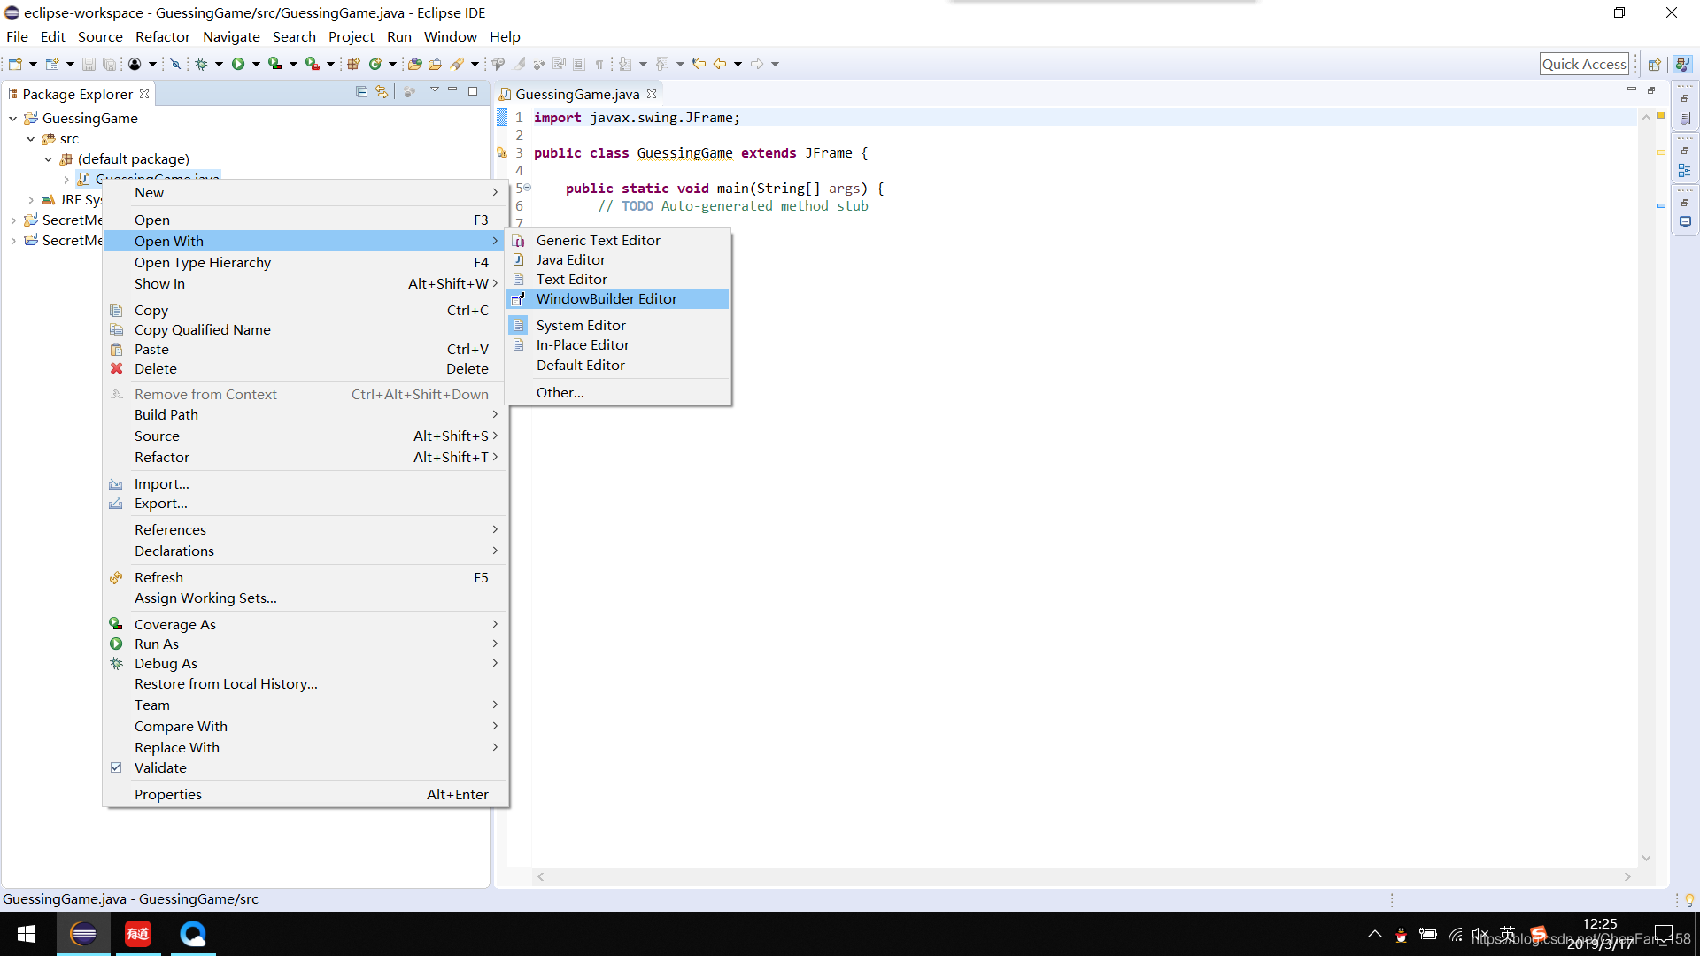
Task: Click the Search menu in menu bar
Action: [x=293, y=36]
